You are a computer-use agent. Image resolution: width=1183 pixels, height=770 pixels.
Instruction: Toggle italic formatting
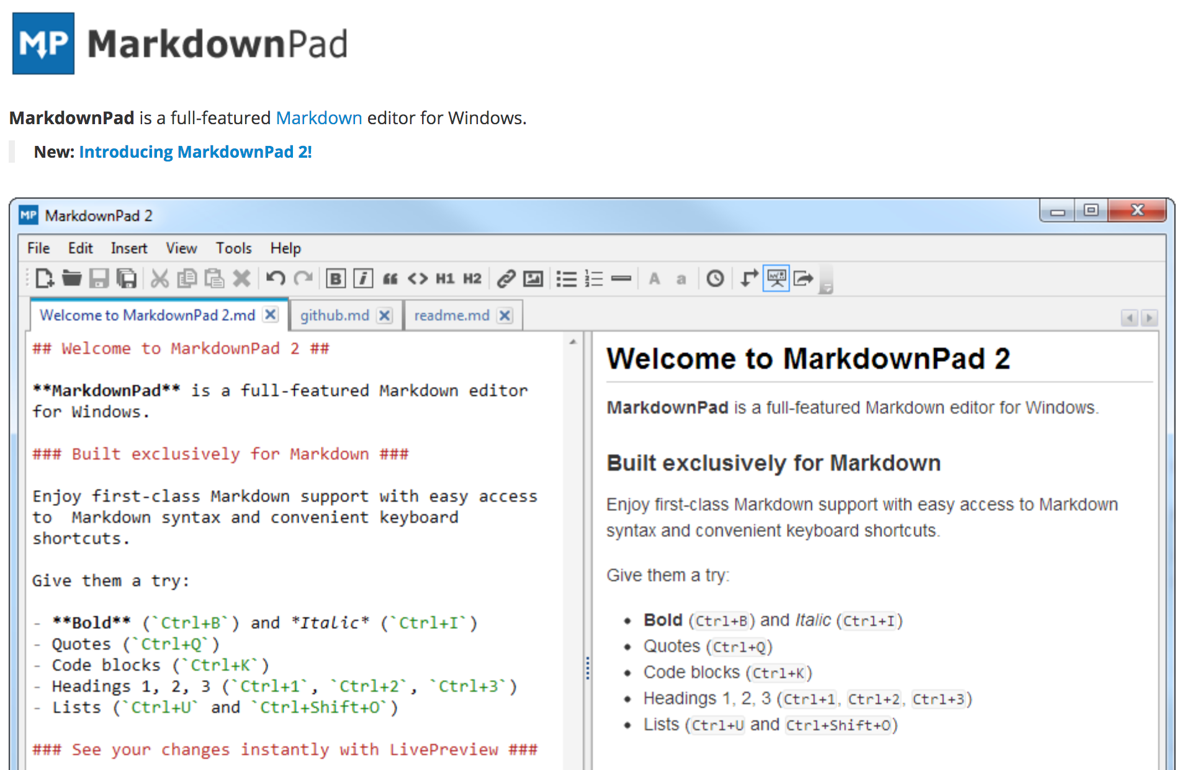pos(363,278)
